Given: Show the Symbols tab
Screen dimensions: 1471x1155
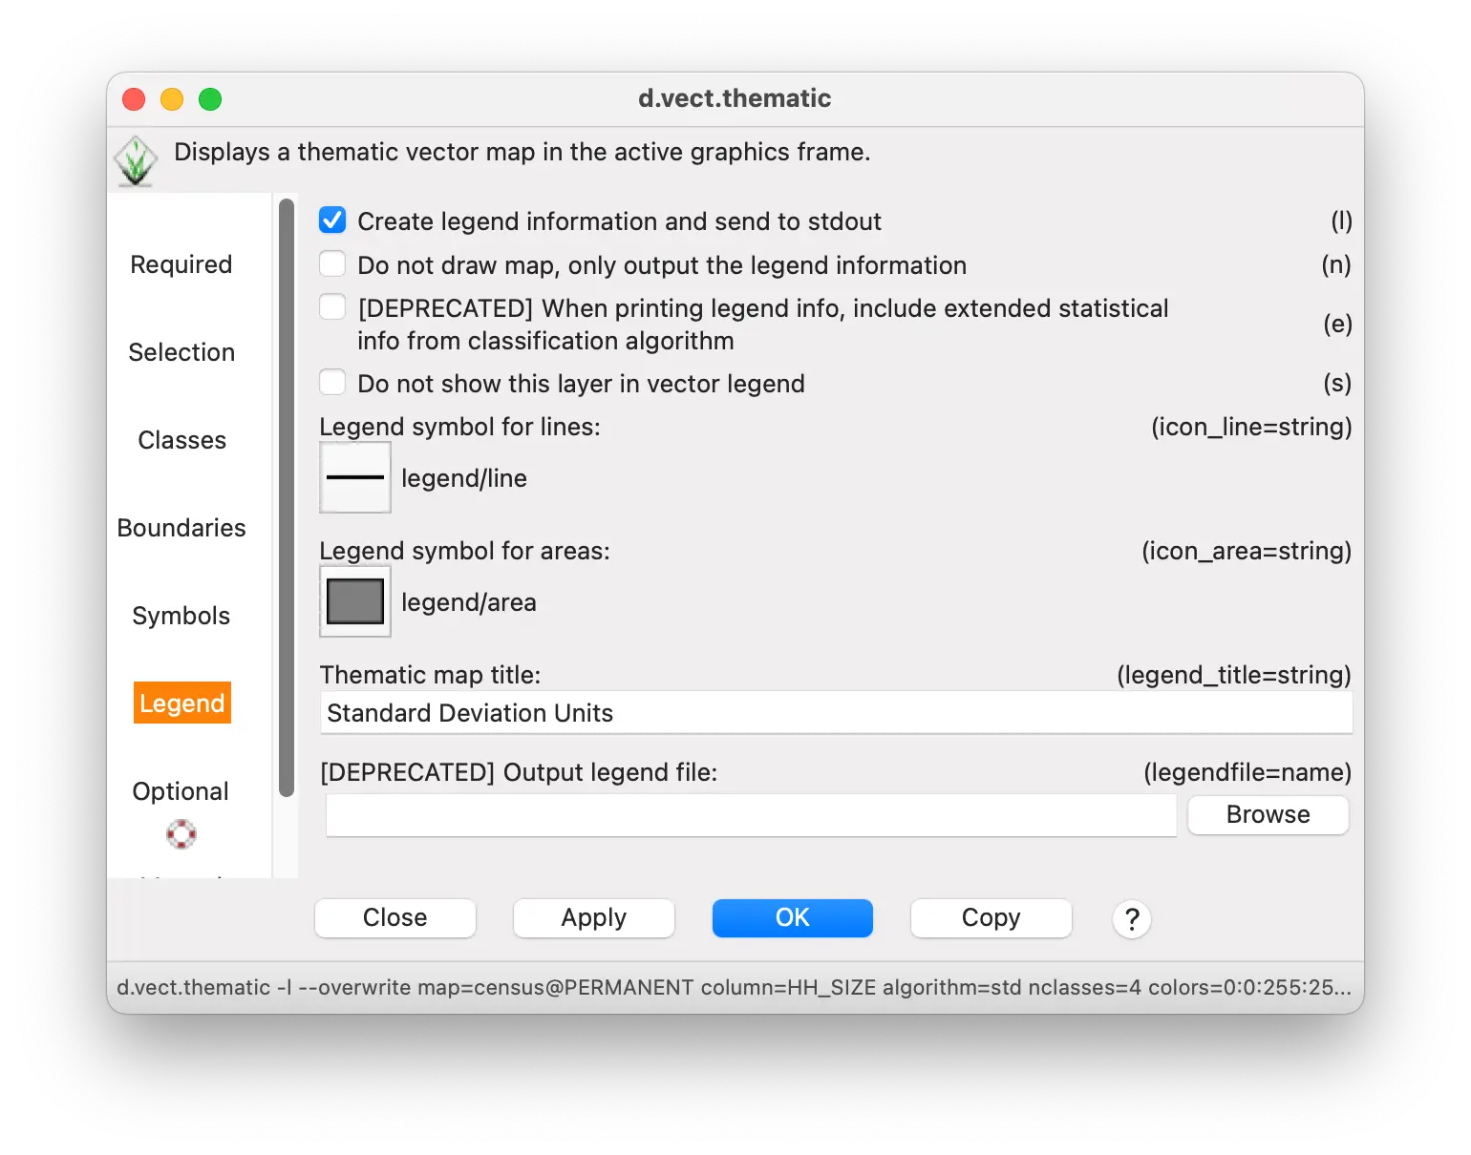Looking at the screenshot, I should 181,616.
